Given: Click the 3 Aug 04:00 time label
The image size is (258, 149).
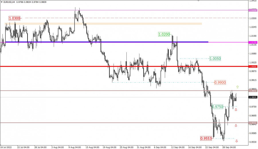Looking at the screenshot, I should click(58, 147).
